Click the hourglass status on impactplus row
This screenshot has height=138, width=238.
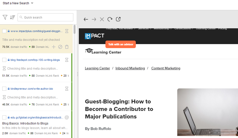(67, 31)
